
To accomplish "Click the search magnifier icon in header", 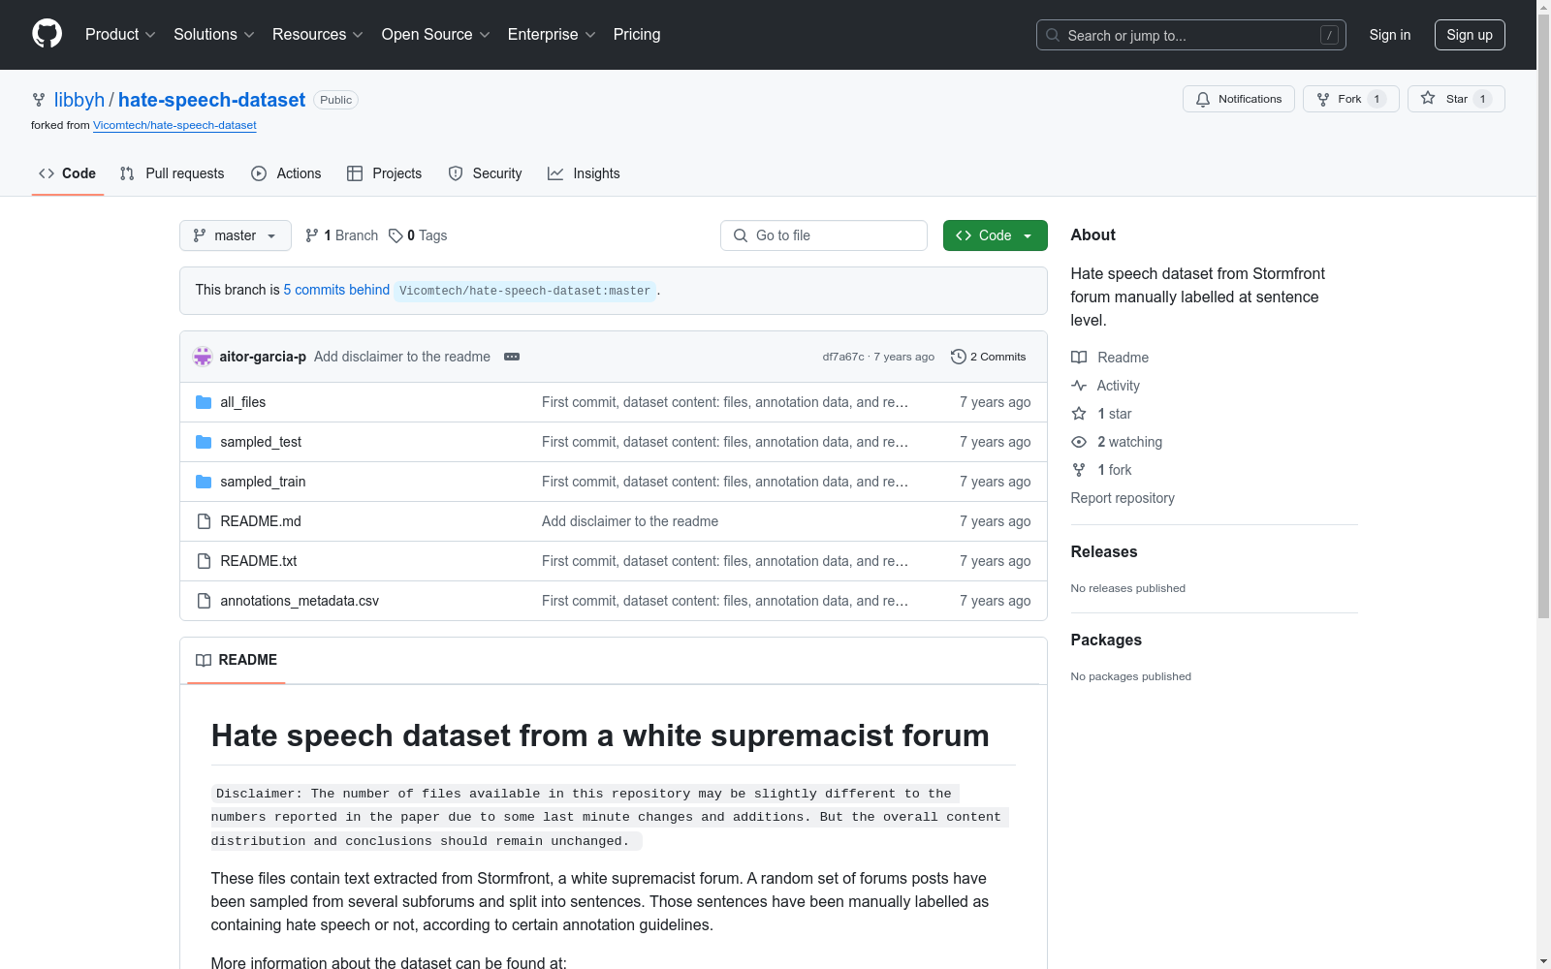I will [1053, 35].
